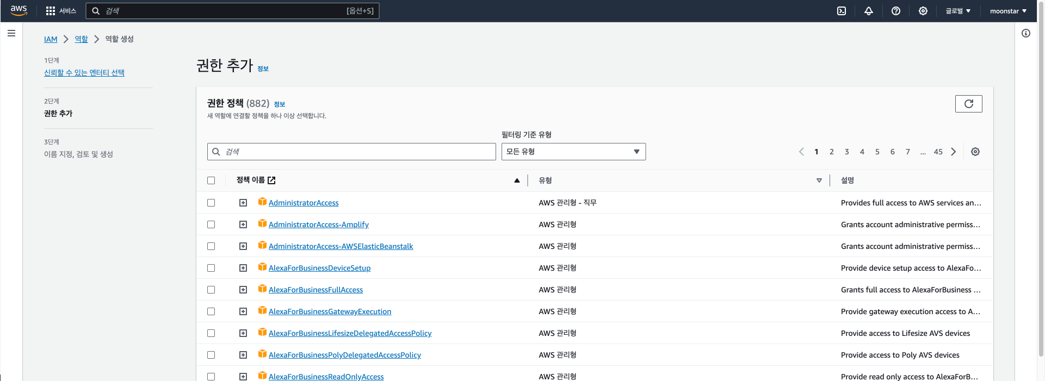Viewport: 1045px width, 381px height.
Task: Go to the IAM breadcrumb link
Action: tap(51, 39)
